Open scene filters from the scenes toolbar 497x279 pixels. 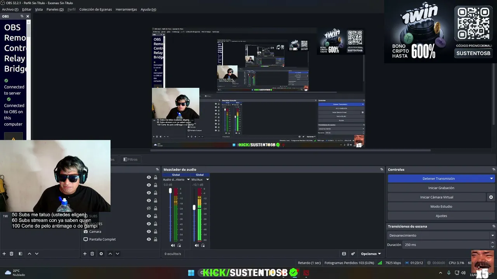[x=20, y=254]
